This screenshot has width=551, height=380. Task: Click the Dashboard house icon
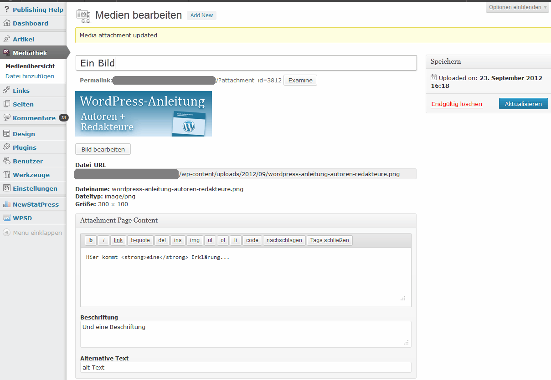(x=6, y=23)
